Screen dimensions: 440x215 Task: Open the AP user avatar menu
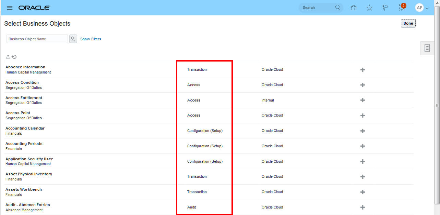click(422, 8)
